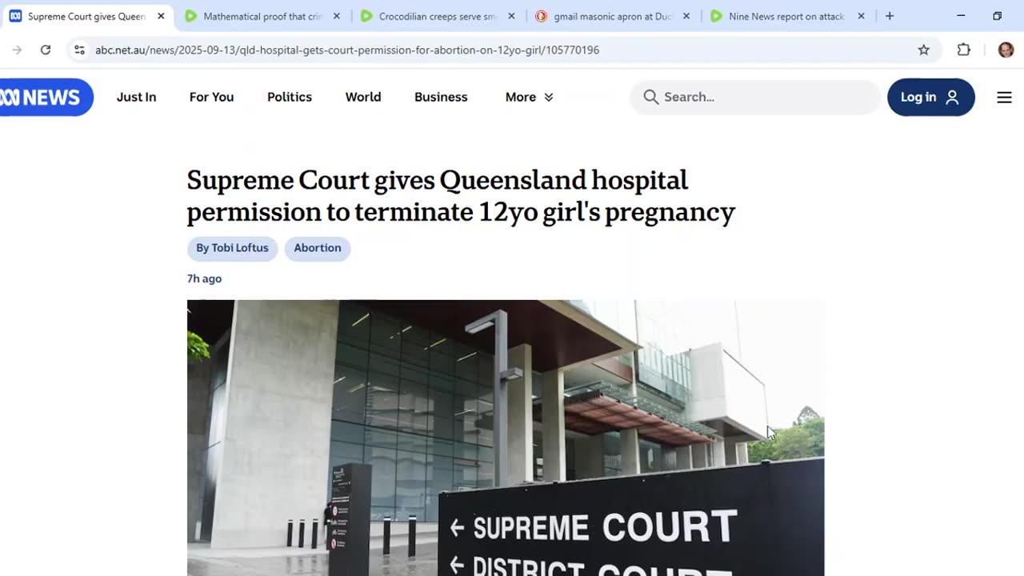This screenshot has height=576, width=1024.
Task: Open author Tobi Loftus link
Action: (x=232, y=248)
